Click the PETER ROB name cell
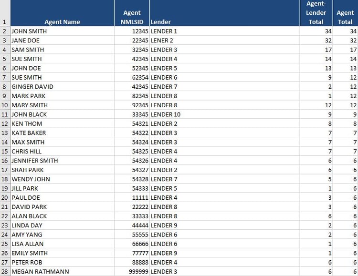Viewport: 358px width, 276px height. click(x=62, y=262)
